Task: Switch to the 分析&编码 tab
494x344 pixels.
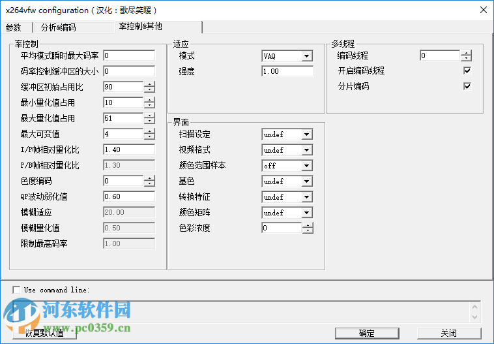Action: [x=74, y=27]
